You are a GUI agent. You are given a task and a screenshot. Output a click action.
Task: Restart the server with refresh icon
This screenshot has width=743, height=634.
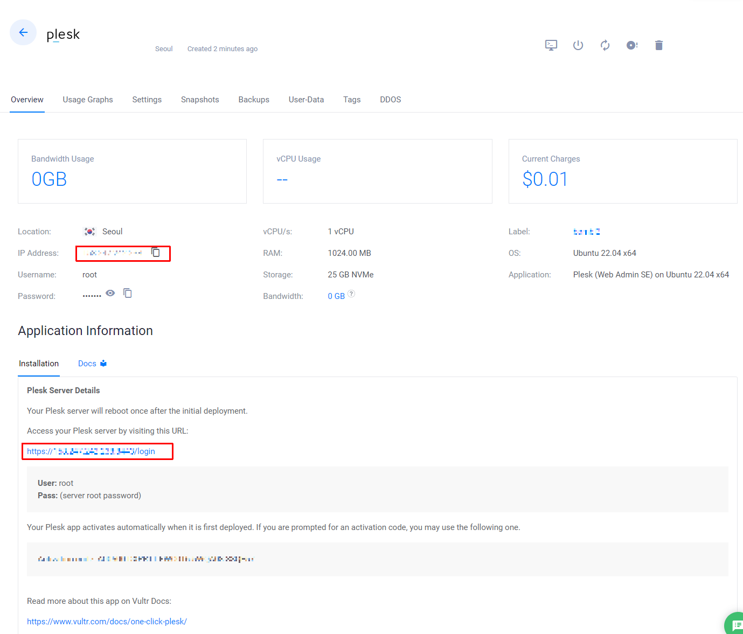click(605, 45)
